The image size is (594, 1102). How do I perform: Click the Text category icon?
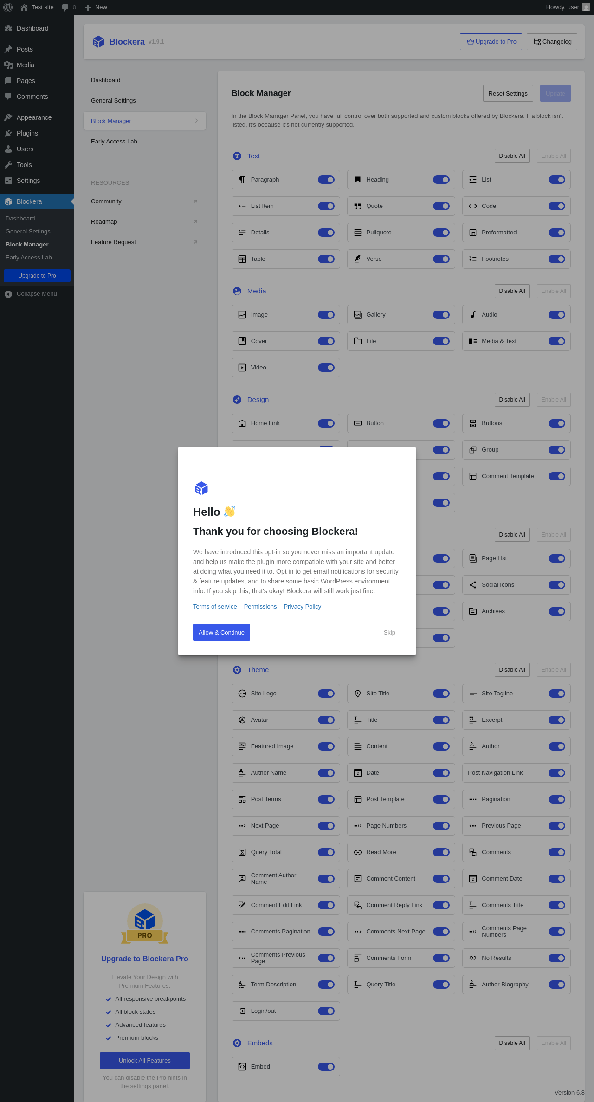pyautogui.click(x=237, y=156)
